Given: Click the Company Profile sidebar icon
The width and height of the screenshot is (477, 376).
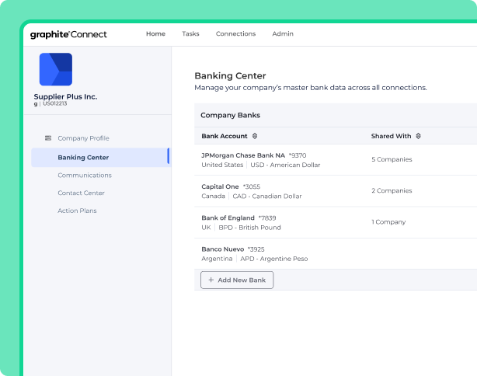Looking at the screenshot, I should tap(48, 138).
